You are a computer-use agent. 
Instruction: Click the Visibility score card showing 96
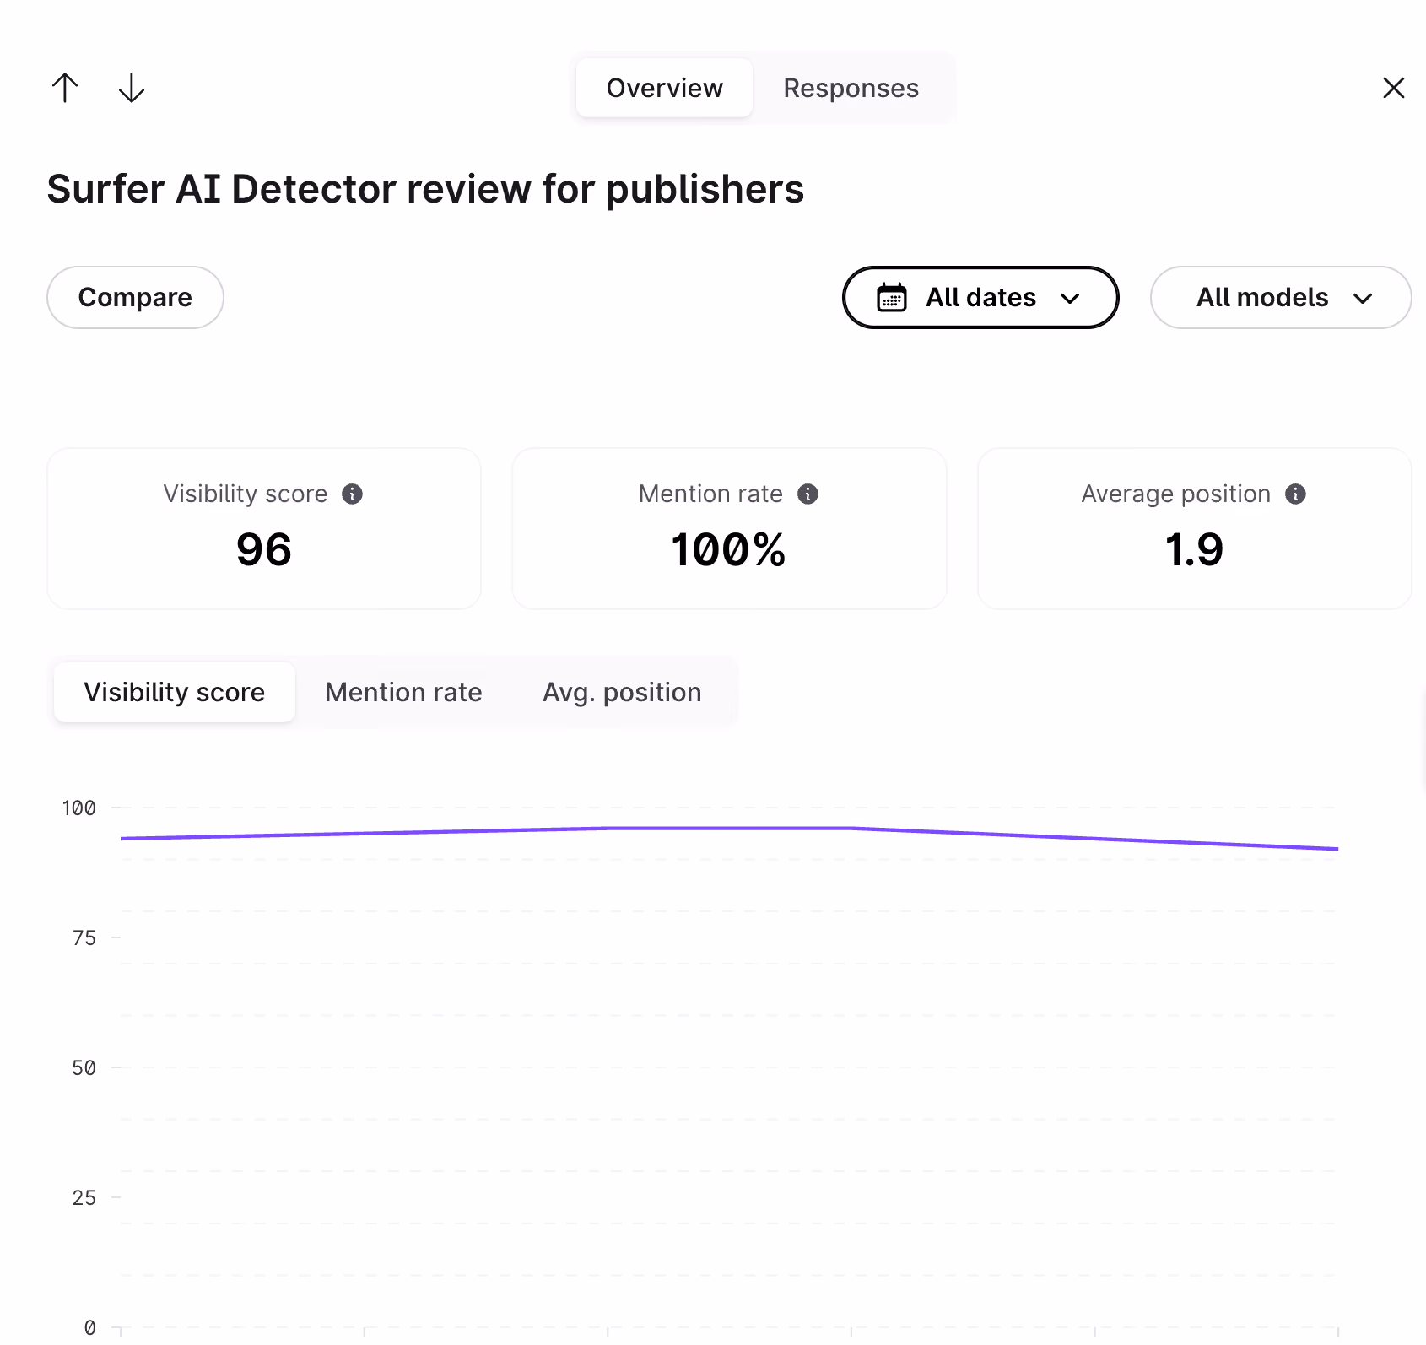click(x=264, y=529)
